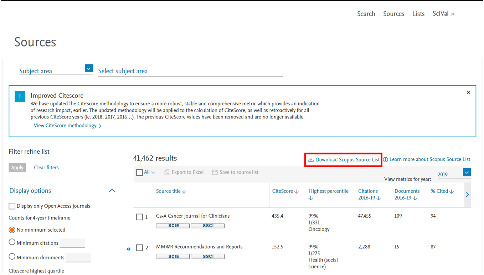Click the info icon in Citescore banner
The width and height of the screenshot is (484, 275).
(20, 96)
